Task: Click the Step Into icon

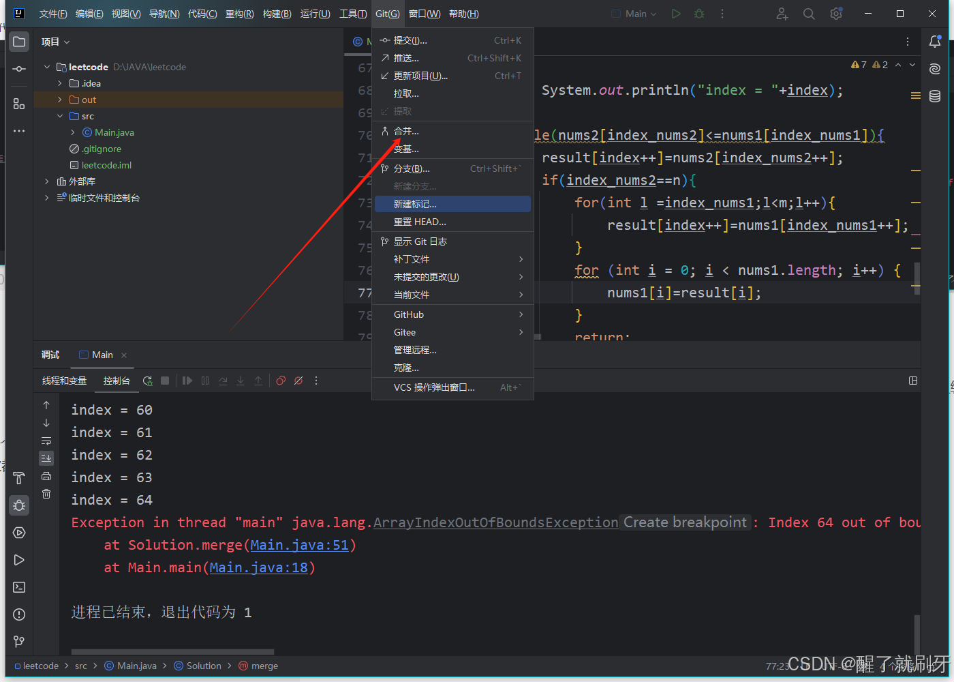Action: (x=241, y=381)
